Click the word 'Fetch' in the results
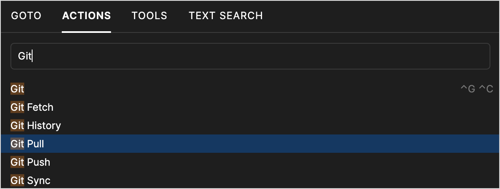Screen dimensions: 500x189 [x=40, y=107]
